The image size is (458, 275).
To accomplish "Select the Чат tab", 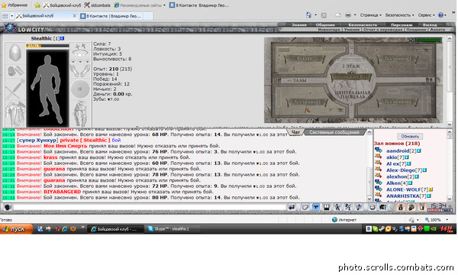I will tap(295, 132).
